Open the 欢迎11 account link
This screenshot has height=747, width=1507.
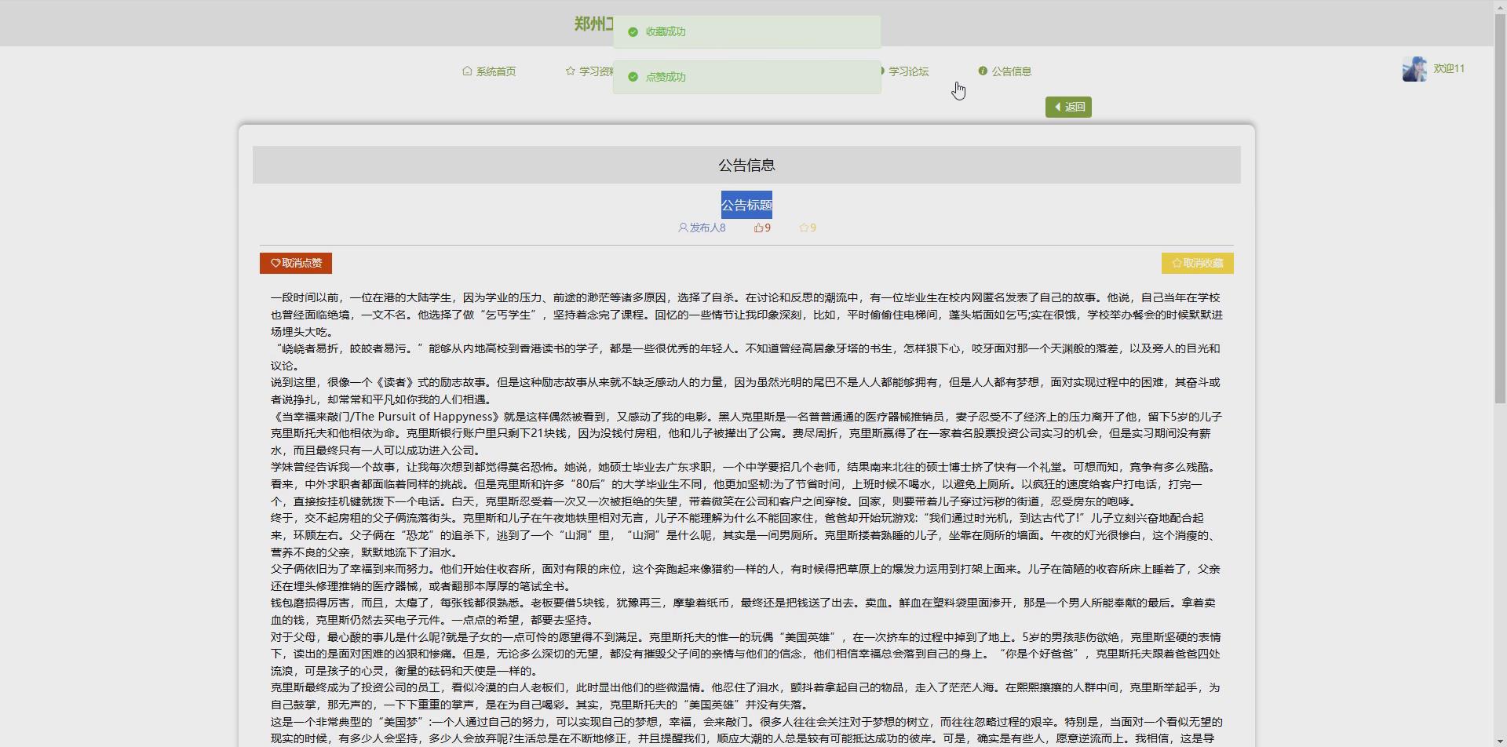click(x=1447, y=68)
